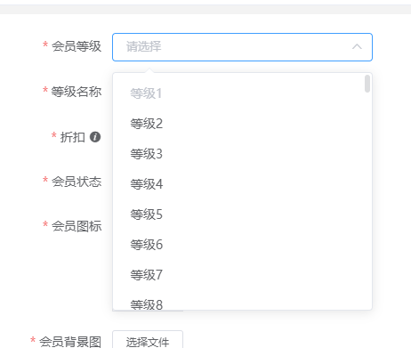Open the 会员等级 select box showing 请选择
The width and height of the screenshot is (411, 348).
point(242,47)
